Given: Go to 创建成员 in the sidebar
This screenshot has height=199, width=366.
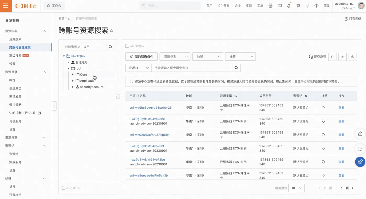Looking at the screenshot, I should pyautogui.click(x=15, y=89).
